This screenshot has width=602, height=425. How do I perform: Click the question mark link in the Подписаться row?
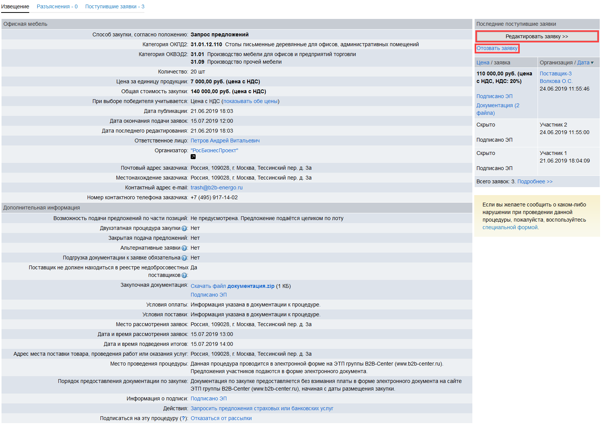(183, 419)
